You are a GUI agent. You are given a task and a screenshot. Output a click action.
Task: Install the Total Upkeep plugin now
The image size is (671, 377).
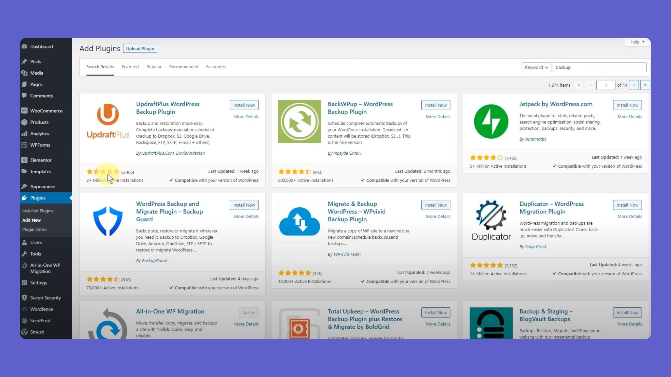point(436,313)
